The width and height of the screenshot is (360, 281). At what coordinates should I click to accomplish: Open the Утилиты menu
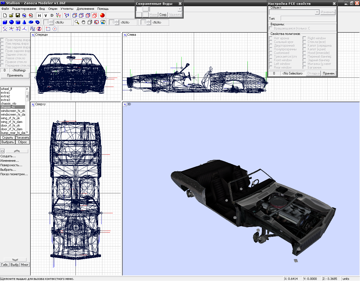[x=67, y=9]
